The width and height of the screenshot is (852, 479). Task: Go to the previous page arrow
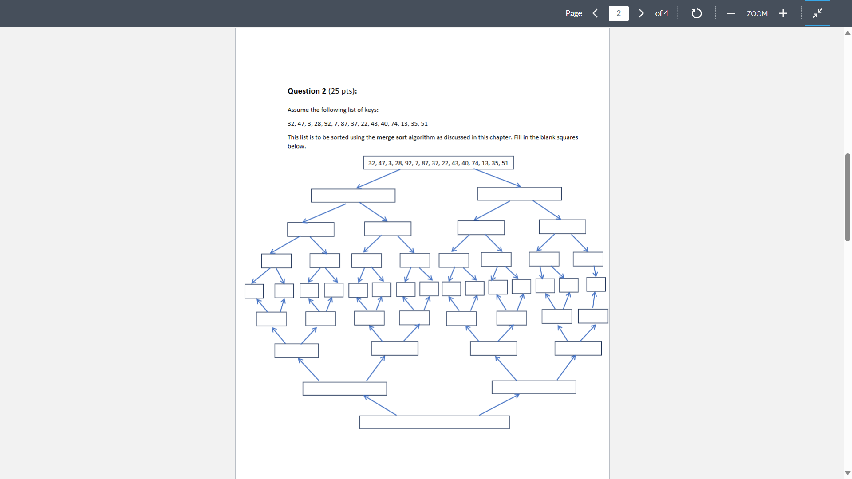pyautogui.click(x=595, y=13)
